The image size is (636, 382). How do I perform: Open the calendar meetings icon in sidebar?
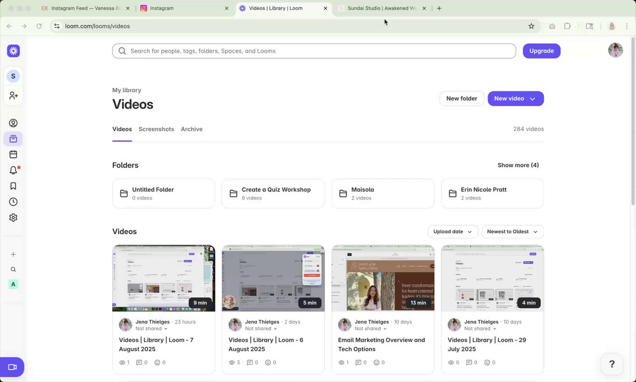coord(13,155)
